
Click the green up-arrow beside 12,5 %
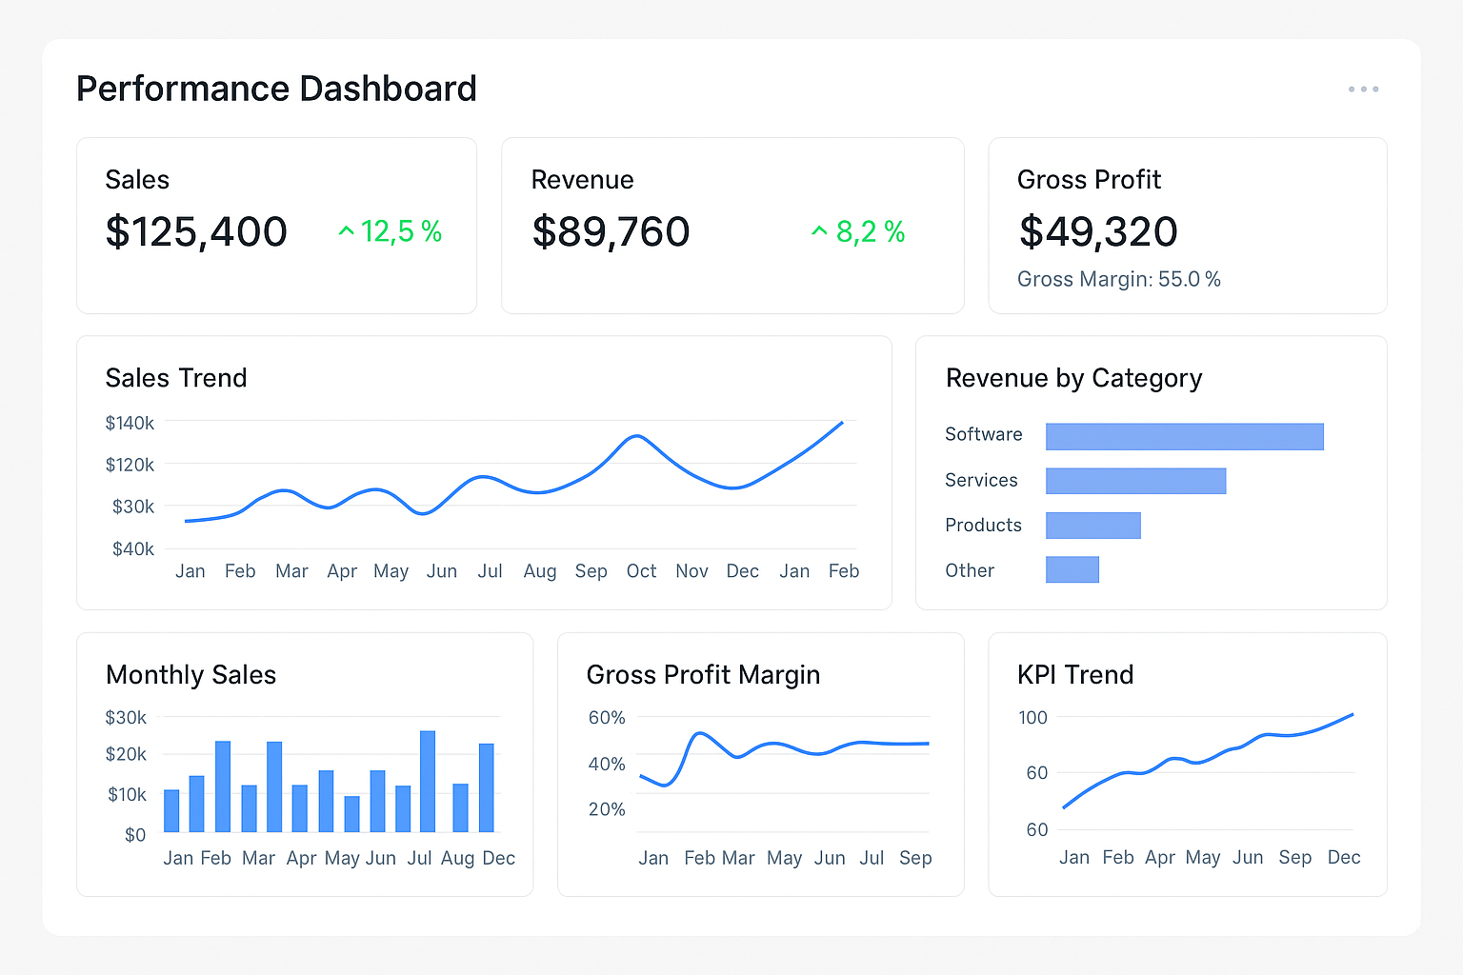point(346,230)
